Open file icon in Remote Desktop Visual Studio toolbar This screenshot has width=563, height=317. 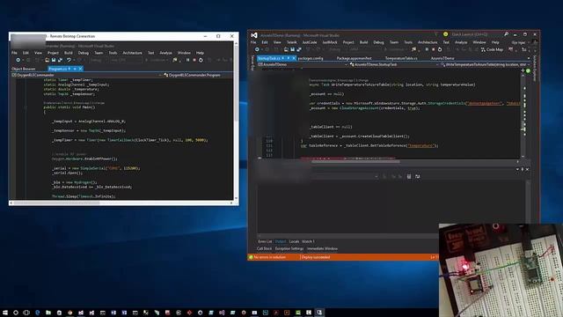click(x=47, y=60)
